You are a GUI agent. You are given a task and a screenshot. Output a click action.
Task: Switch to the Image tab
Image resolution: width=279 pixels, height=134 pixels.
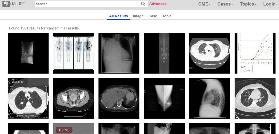(x=138, y=16)
